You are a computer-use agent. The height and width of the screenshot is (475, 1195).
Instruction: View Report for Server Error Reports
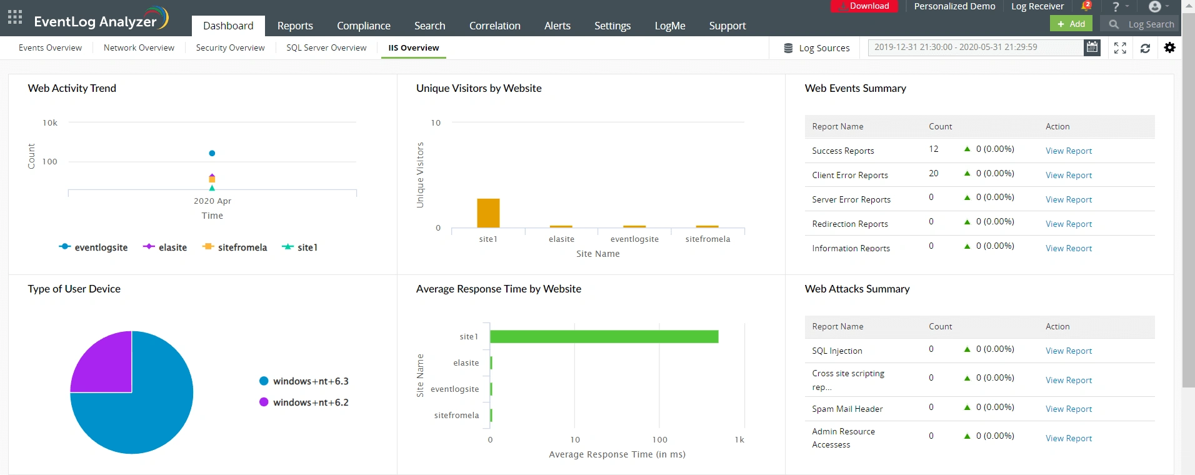point(1069,199)
